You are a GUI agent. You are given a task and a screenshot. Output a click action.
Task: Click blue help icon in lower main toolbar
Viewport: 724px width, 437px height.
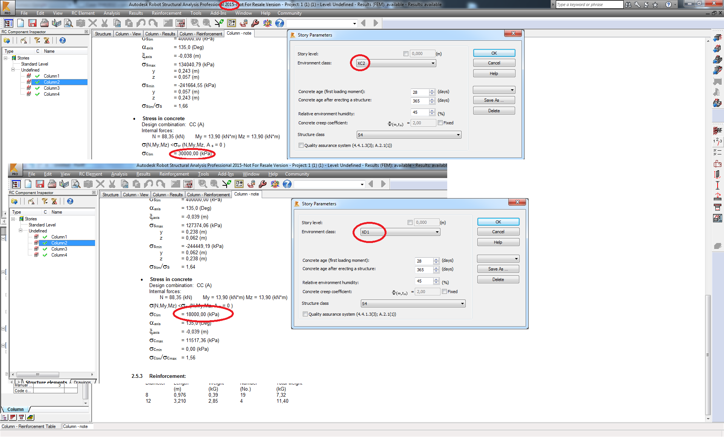click(287, 184)
